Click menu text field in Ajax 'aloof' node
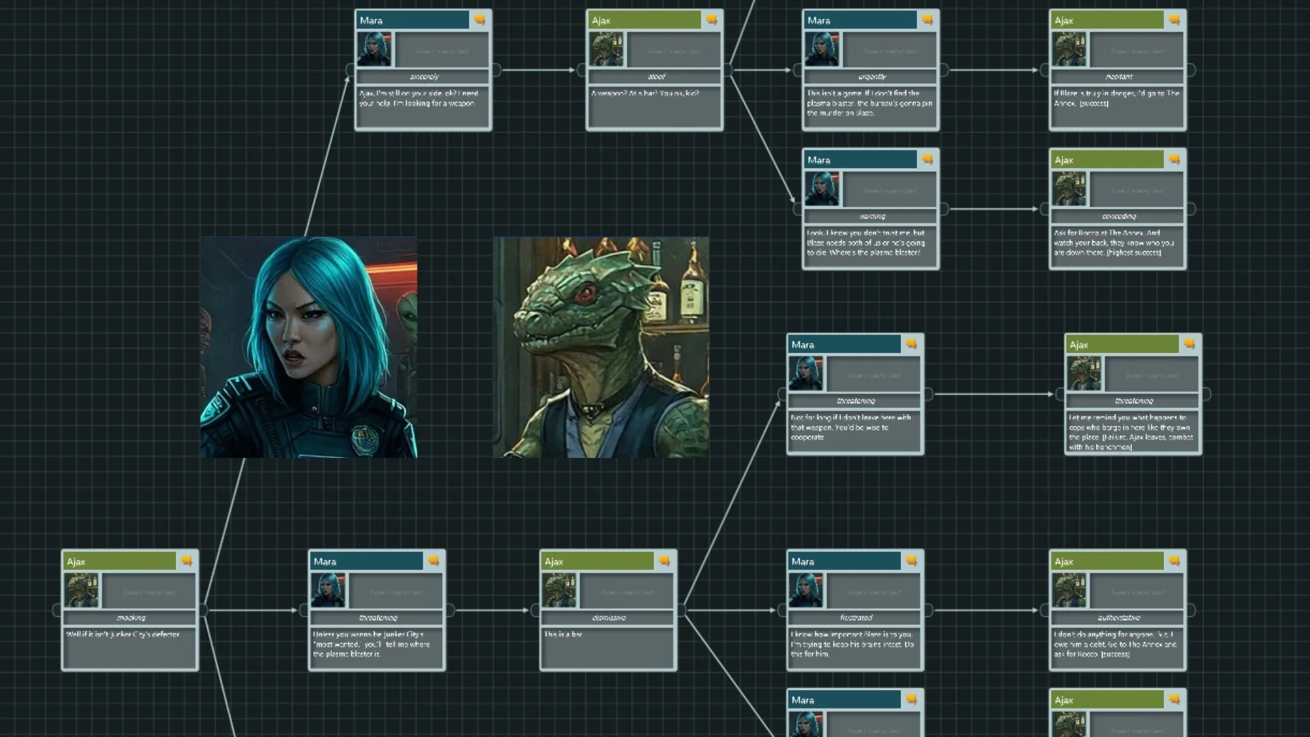Screen dimensions: 1310x737 coord(674,51)
